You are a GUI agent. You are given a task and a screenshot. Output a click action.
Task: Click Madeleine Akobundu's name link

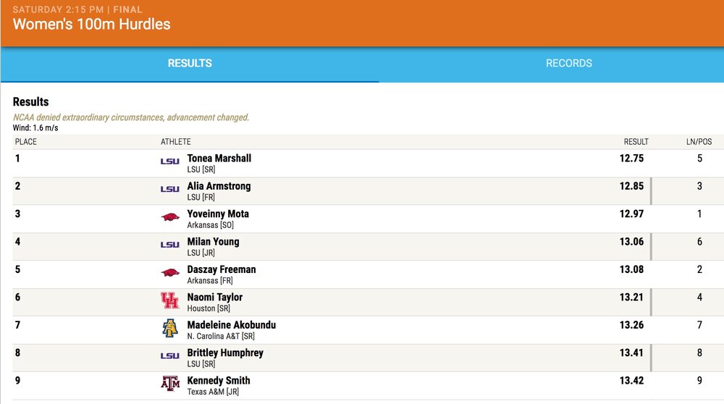[x=231, y=325]
